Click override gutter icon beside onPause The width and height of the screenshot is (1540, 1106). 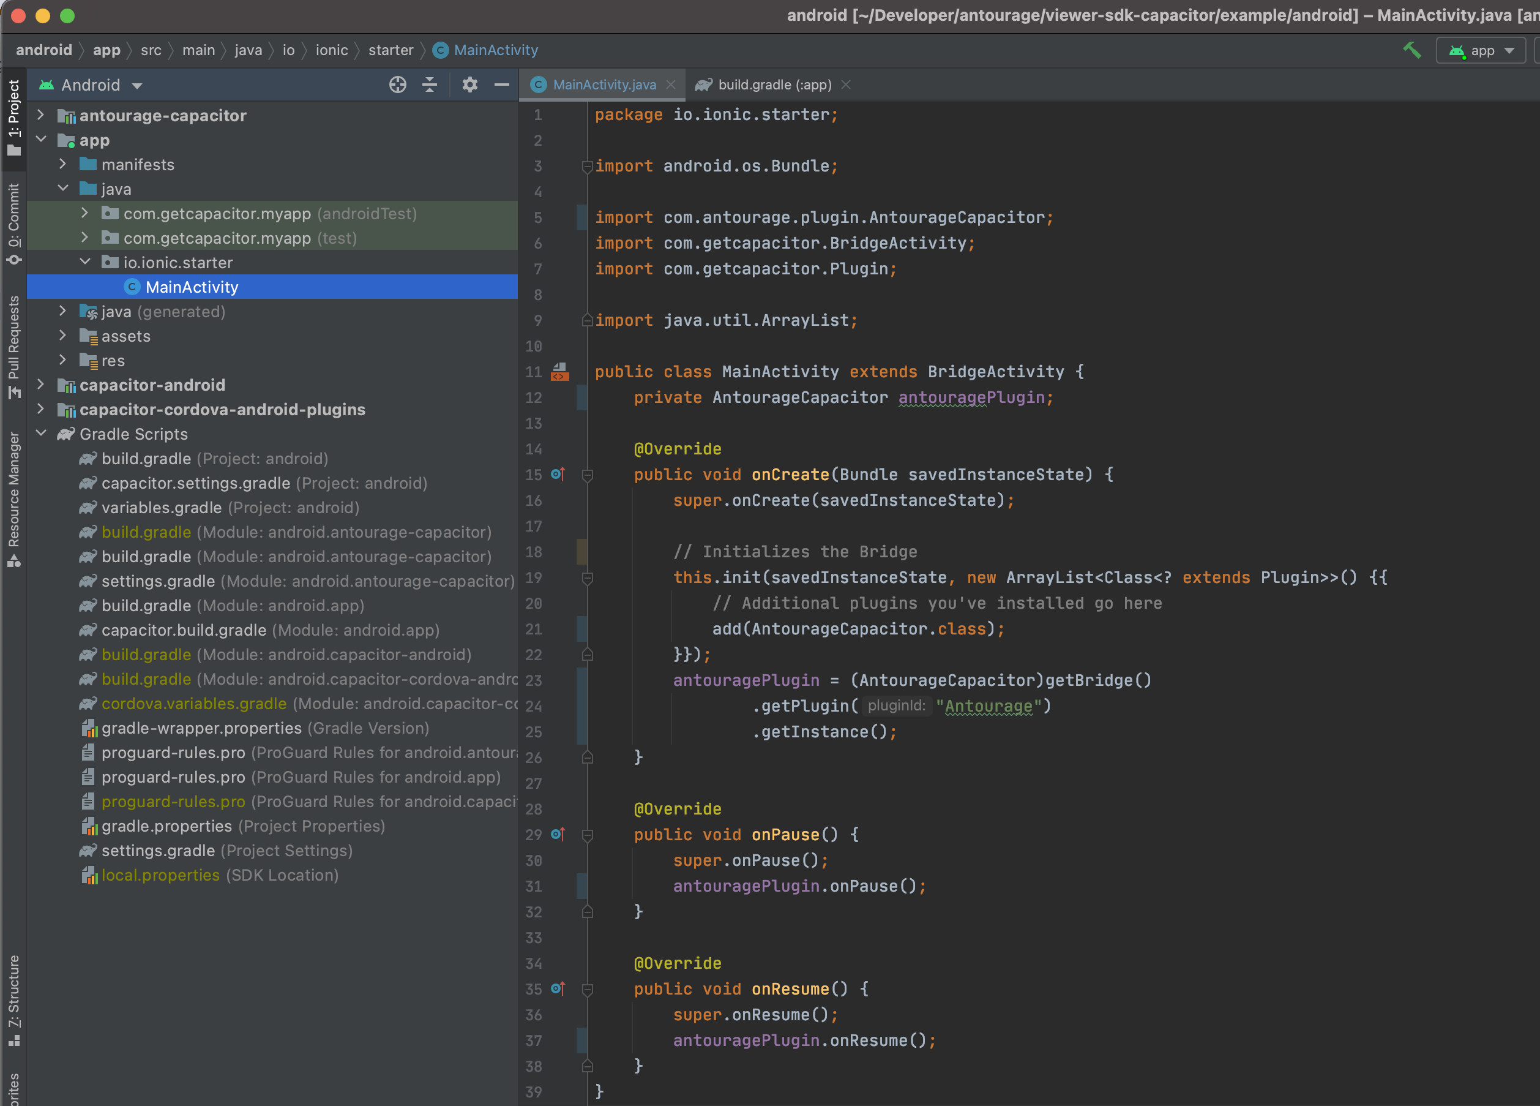click(558, 834)
